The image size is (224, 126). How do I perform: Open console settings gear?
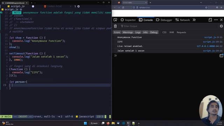click(221, 26)
